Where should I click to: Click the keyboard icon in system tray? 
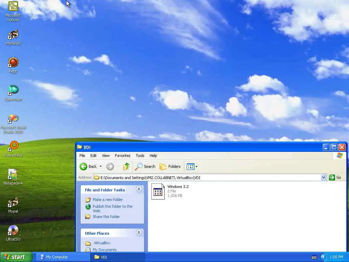point(314,257)
